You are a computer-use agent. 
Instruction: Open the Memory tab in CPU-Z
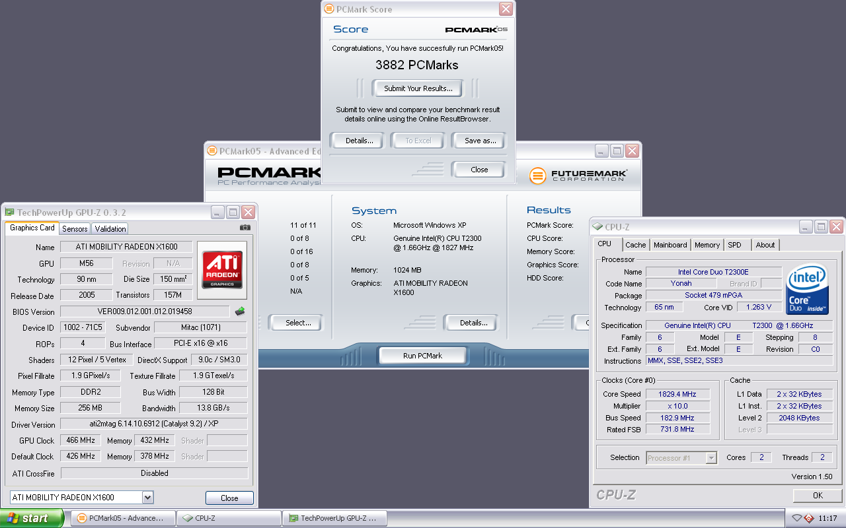(707, 245)
